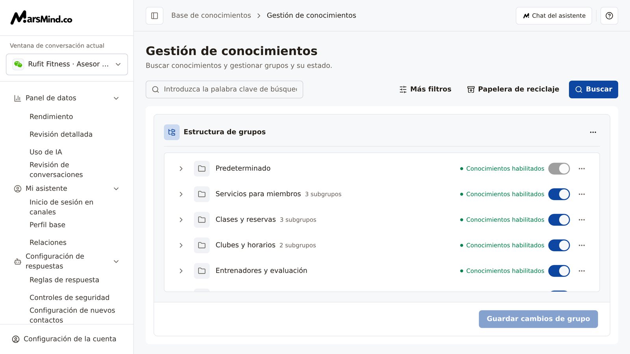Open more options for Entrenadores y evaluación

(x=582, y=271)
